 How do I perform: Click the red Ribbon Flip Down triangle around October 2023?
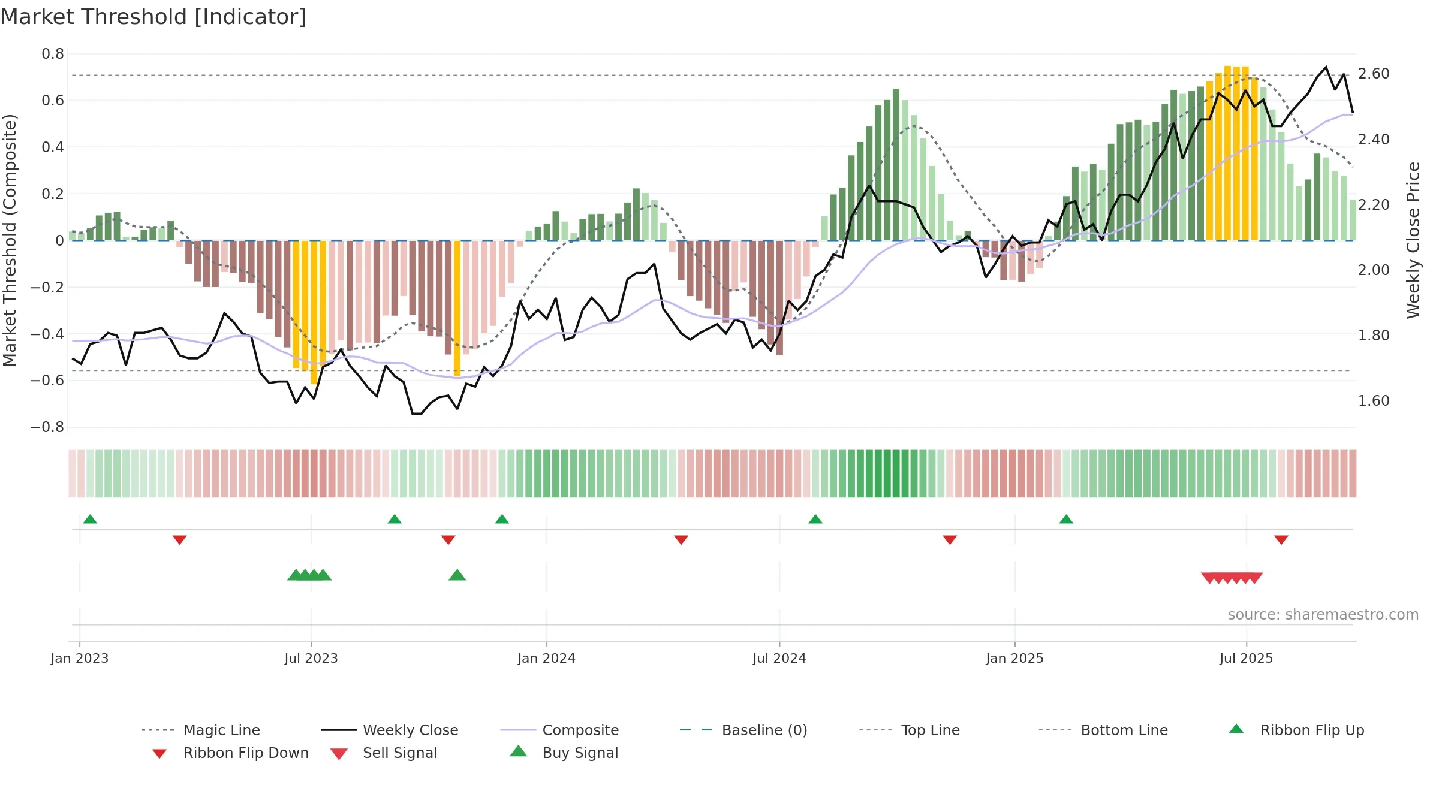point(448,540)
